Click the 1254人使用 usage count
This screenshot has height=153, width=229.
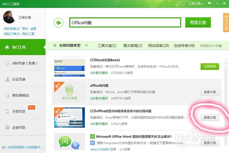[x=119, y=124]
